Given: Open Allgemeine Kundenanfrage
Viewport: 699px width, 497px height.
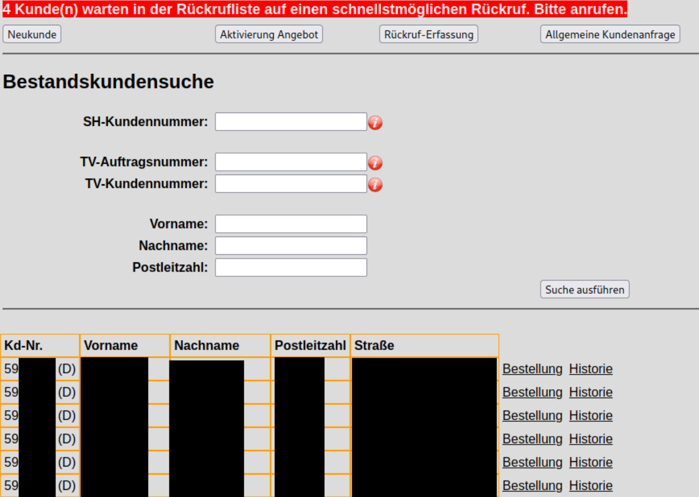Looking at the screenshot, I should click(610, 34).
